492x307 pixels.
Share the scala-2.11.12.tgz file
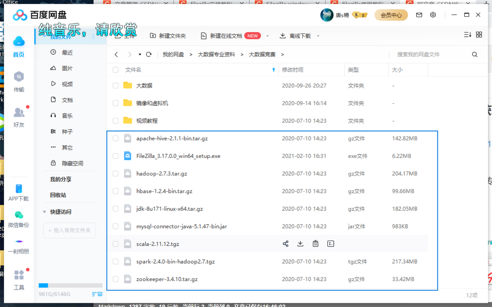coord(285,244)
